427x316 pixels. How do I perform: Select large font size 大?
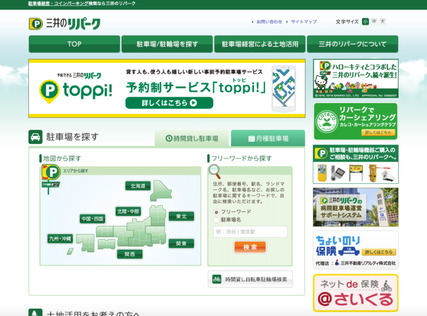[383, 21]
